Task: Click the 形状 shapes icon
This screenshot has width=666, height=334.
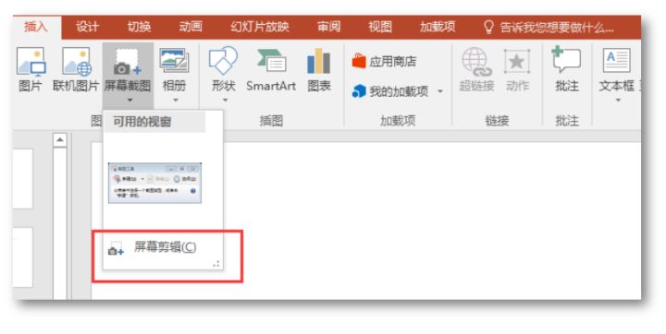Action: (223, 62)
